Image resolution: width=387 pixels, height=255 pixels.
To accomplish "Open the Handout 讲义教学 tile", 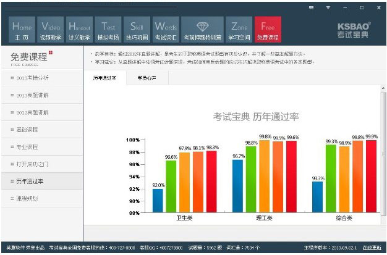I will click(x=79, y=30).
